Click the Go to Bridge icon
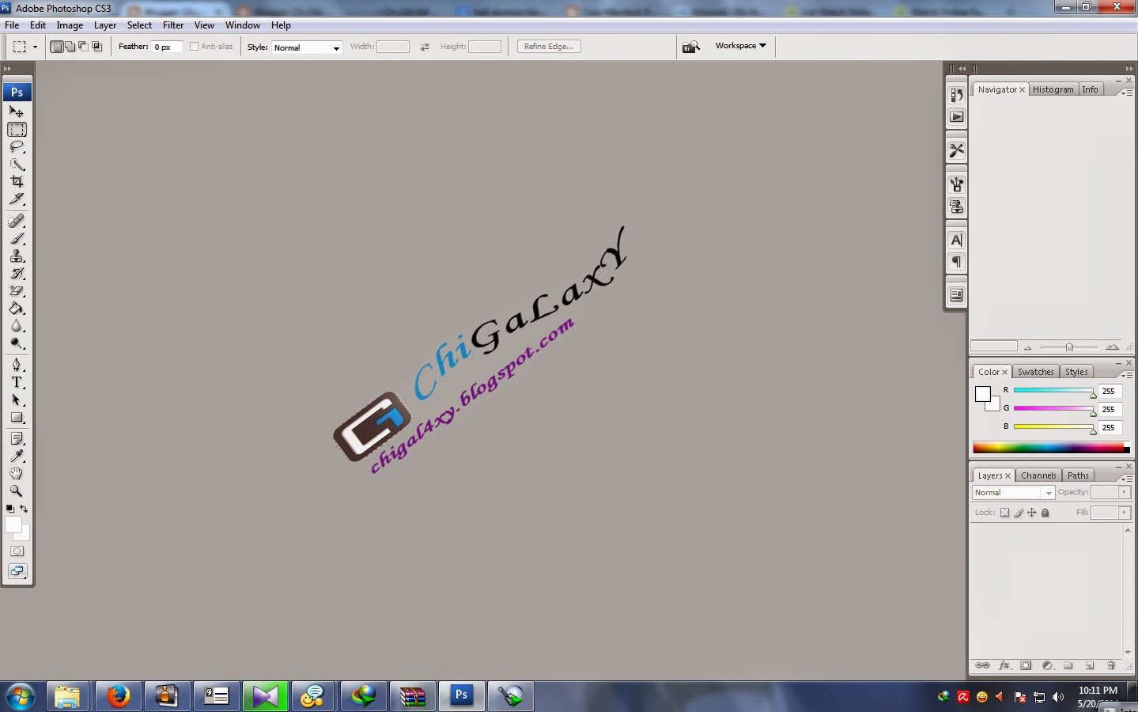Viewport: 1138px width, 712px height. pos(691,47)
